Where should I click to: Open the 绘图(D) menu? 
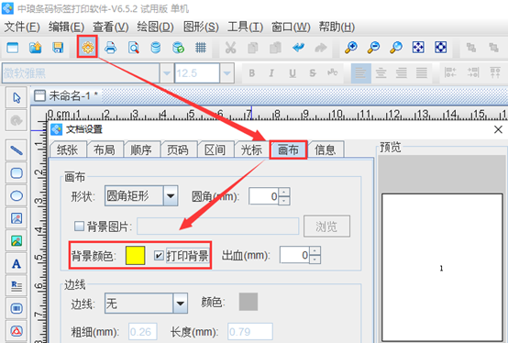pos(155,27)
